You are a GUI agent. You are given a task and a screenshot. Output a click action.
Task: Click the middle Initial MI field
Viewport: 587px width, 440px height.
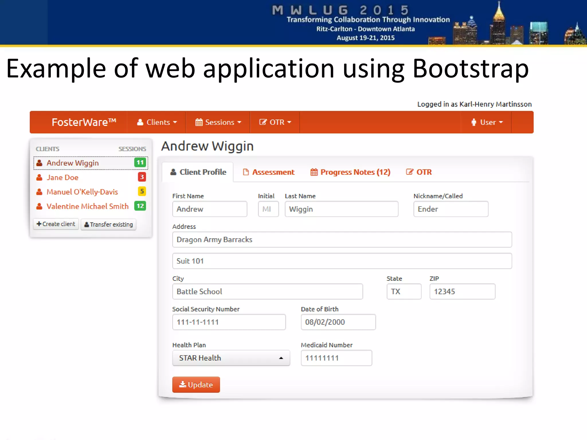tap(268, 209)
